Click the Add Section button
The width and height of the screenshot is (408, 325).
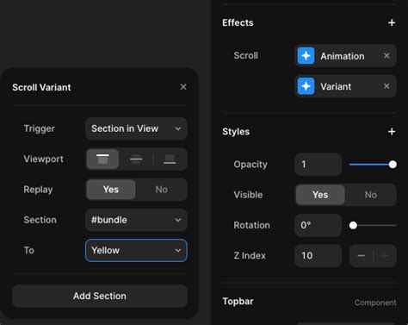(100, 296)
